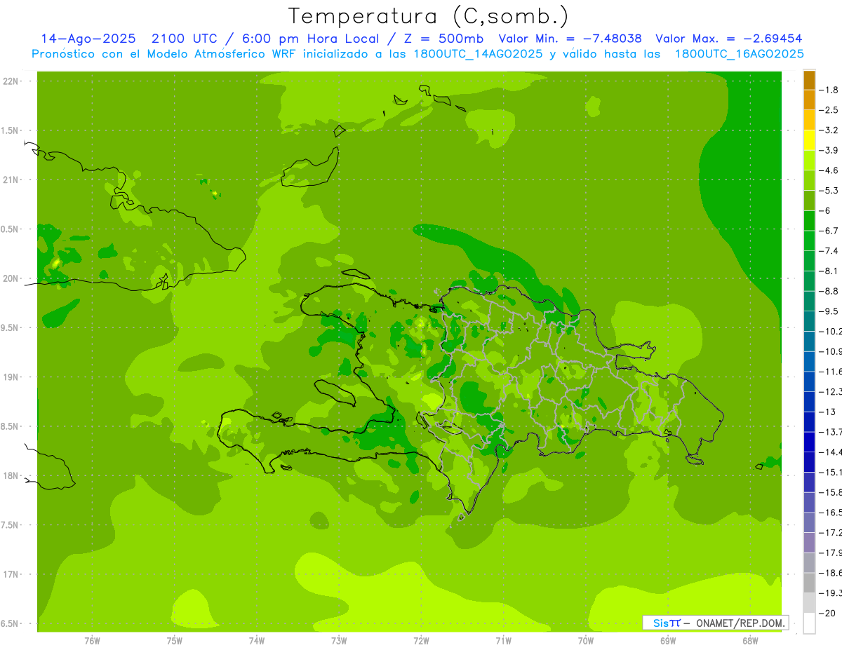The image size is (842, 650).
Task: Click the "18N" latitude label
Action: [11, 475]
